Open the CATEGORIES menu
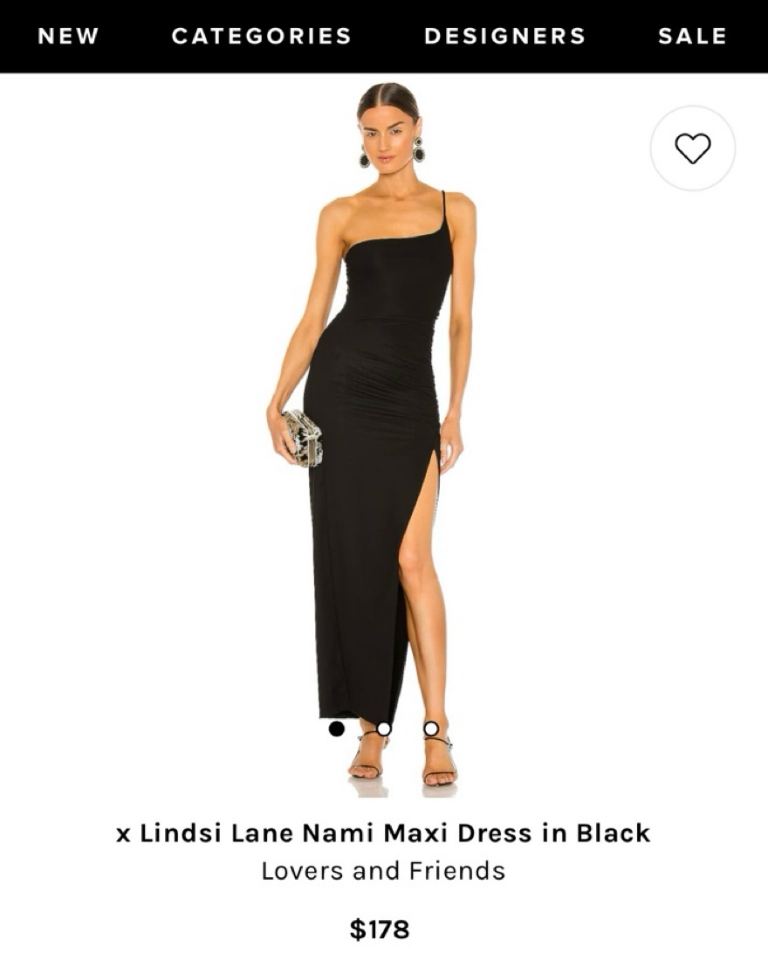Viewport: 768px width, 961px height. [262, 36]
